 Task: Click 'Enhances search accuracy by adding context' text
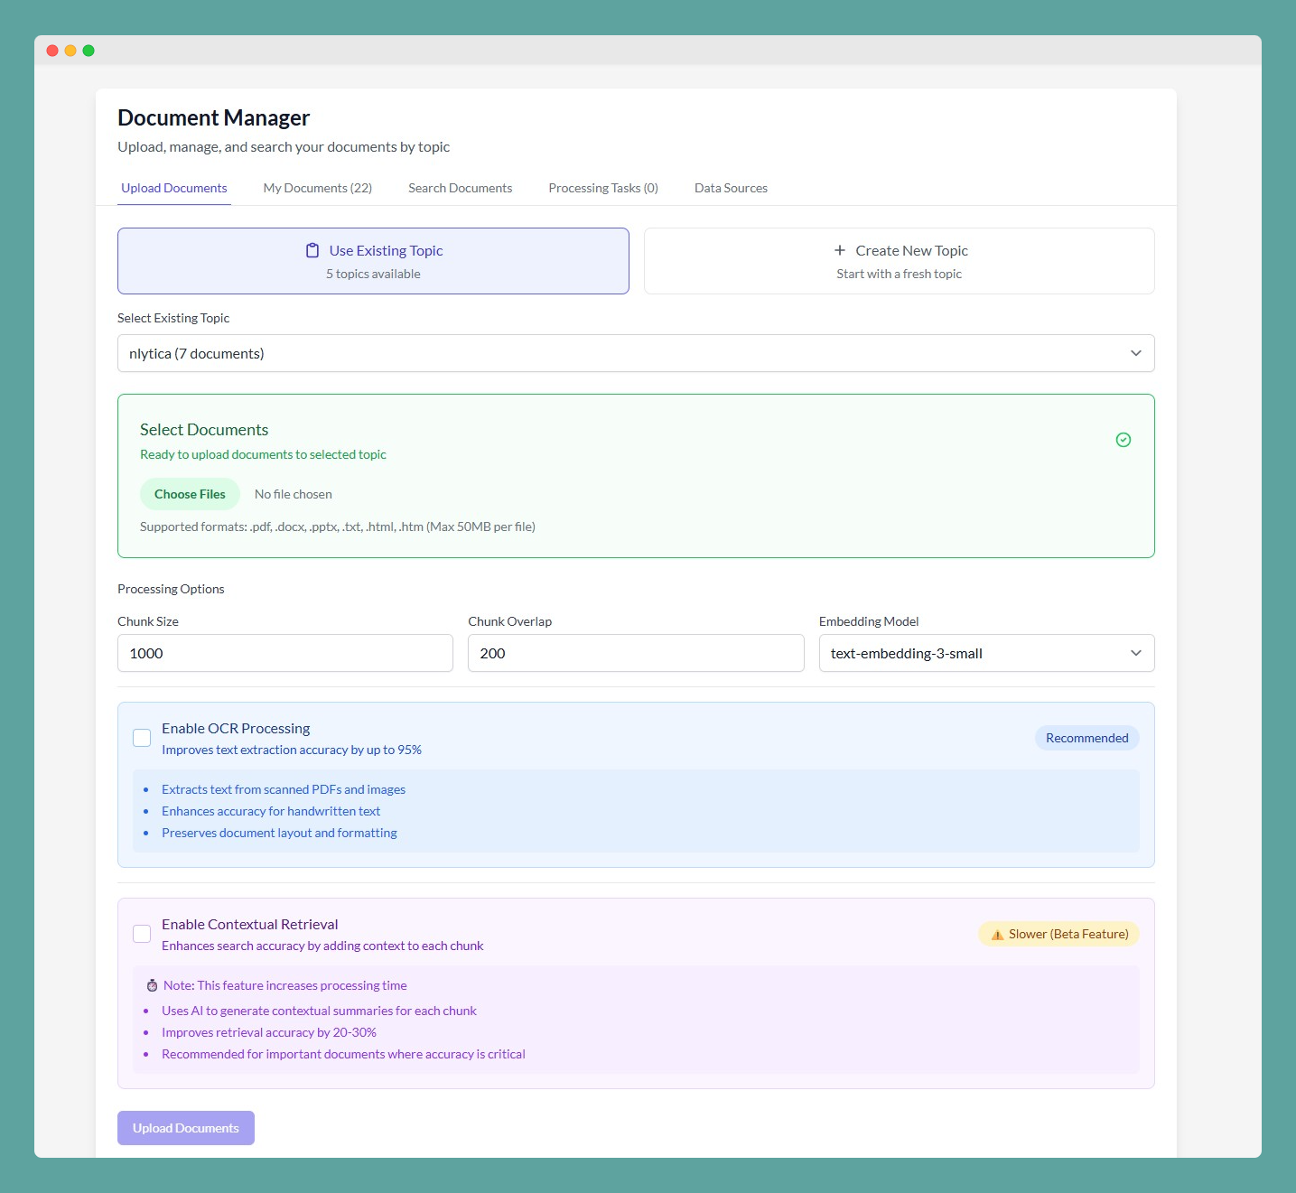click(x=322, y=946)
